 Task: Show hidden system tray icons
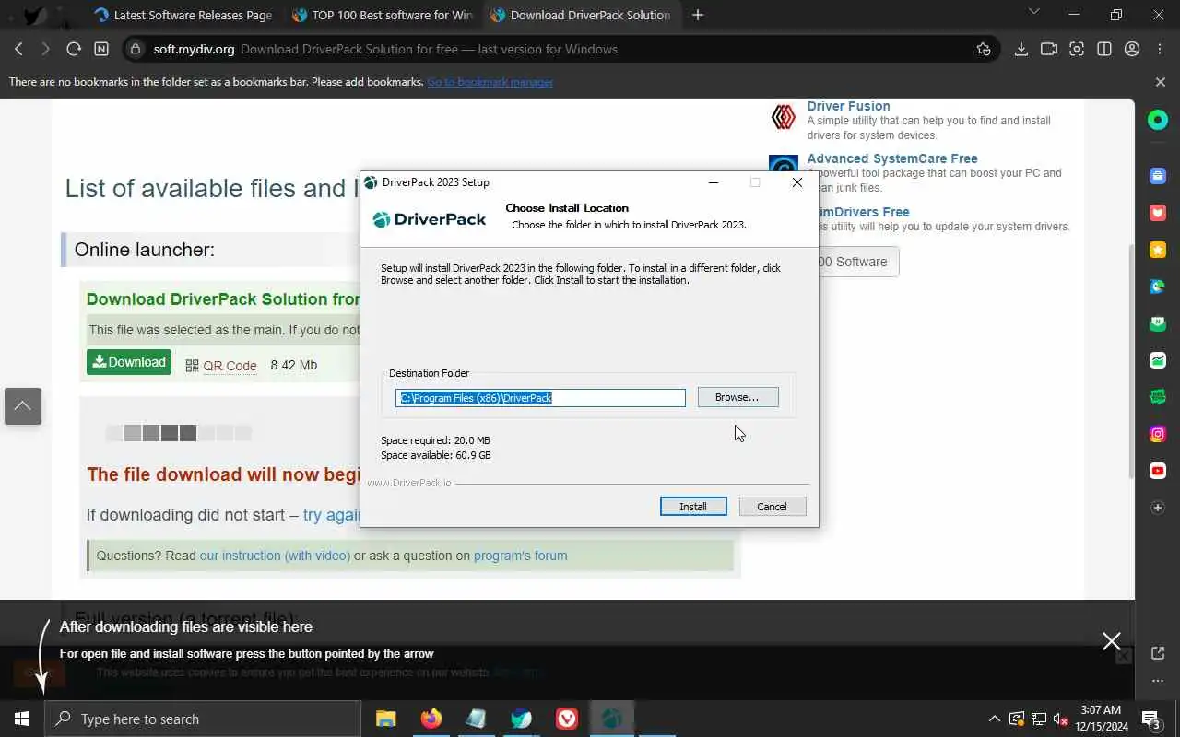(x=994, y=719)
